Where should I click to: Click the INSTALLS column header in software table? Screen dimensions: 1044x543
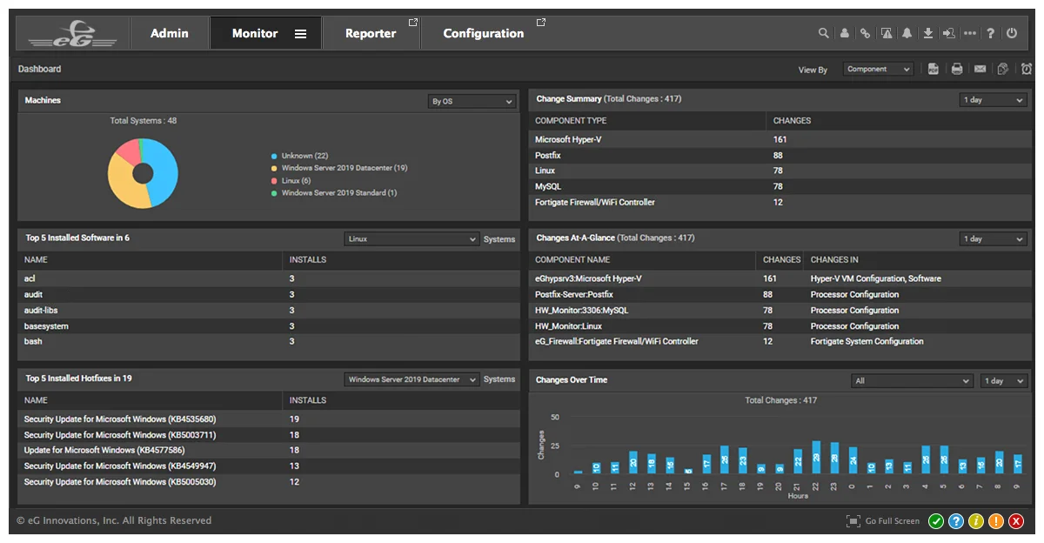308,259
